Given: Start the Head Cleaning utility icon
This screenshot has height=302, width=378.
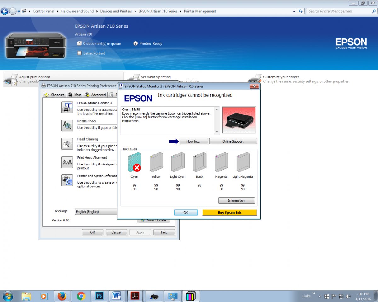Looking at the screenshot, I should pyautogui.click(x=67, y=144).
